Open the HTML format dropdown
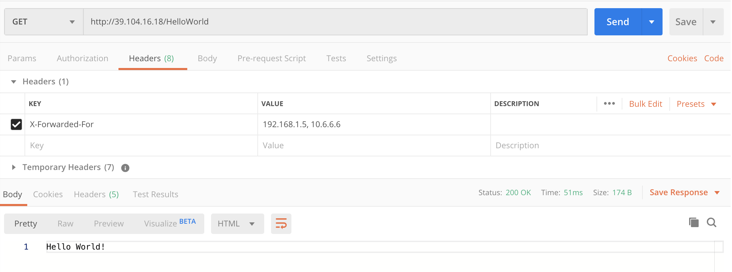732x272 pixels. point(237,224)
